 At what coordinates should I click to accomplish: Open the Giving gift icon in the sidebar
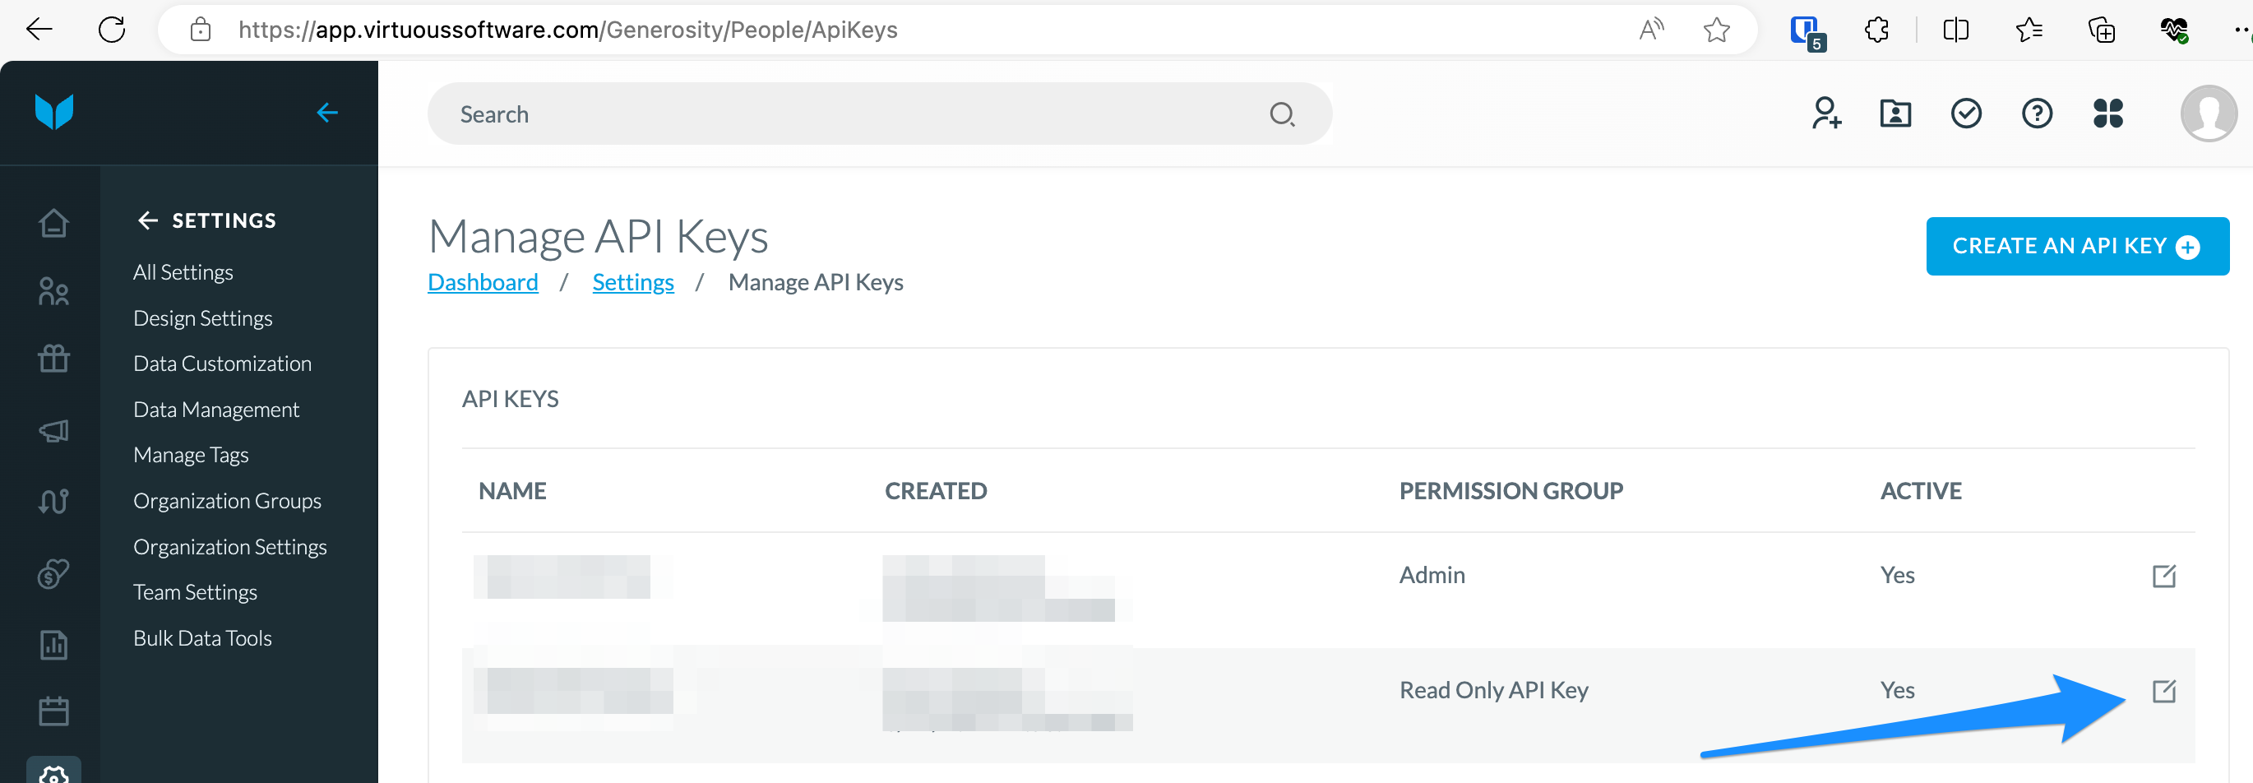click(54, 359)
